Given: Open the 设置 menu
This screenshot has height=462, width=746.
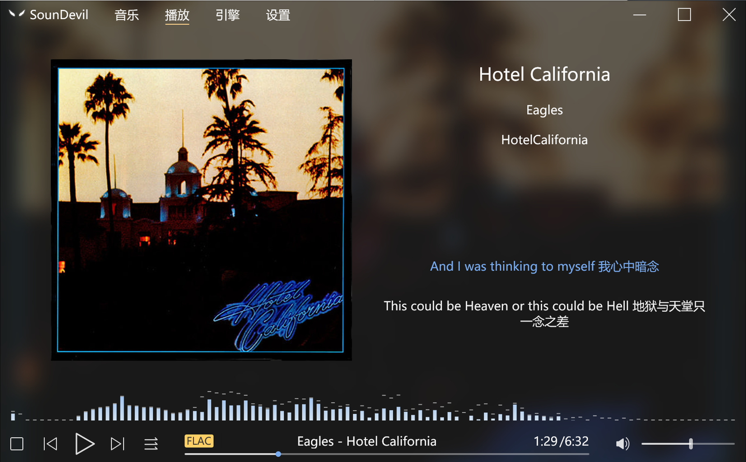Looking at the screenshot, I should [278, 15].
